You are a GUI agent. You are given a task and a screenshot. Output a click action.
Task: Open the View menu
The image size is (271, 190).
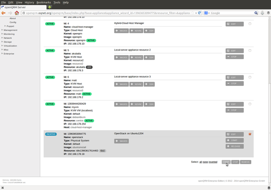pos(19,2)
